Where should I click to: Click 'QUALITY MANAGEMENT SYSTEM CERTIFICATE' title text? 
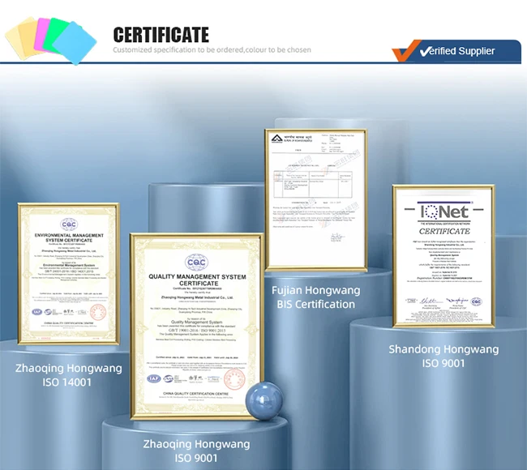[197, 280]
